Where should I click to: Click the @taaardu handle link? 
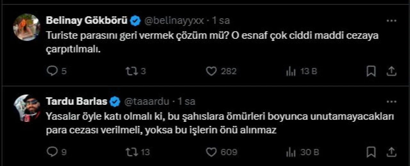pyautogui.click(x=146, y=102)
